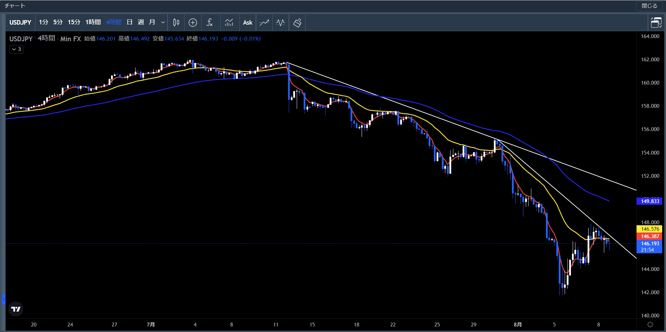666x332 pixels.
Task: Click the detach window layout icon
Action: [x=656, y=23]
